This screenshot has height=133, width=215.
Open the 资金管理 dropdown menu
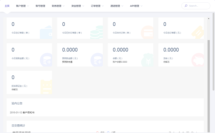pyautogui.click(x=78, y=6)
